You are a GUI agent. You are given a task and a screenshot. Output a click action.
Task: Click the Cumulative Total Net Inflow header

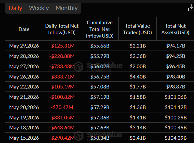click(x=100, y=29)
